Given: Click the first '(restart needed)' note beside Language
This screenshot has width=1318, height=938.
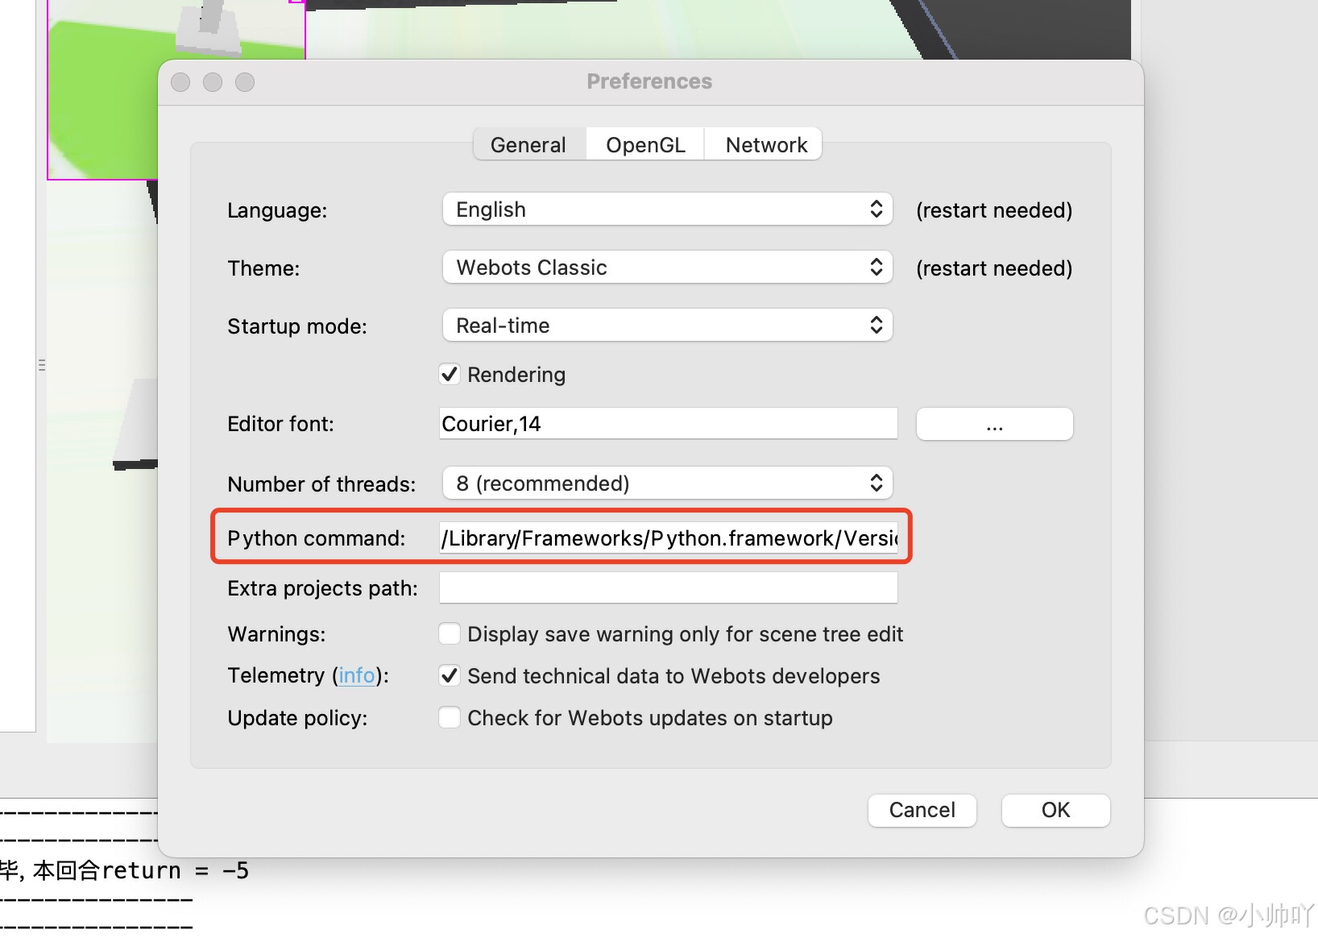Looking at the screenshot, I should [x=994, y=210].
